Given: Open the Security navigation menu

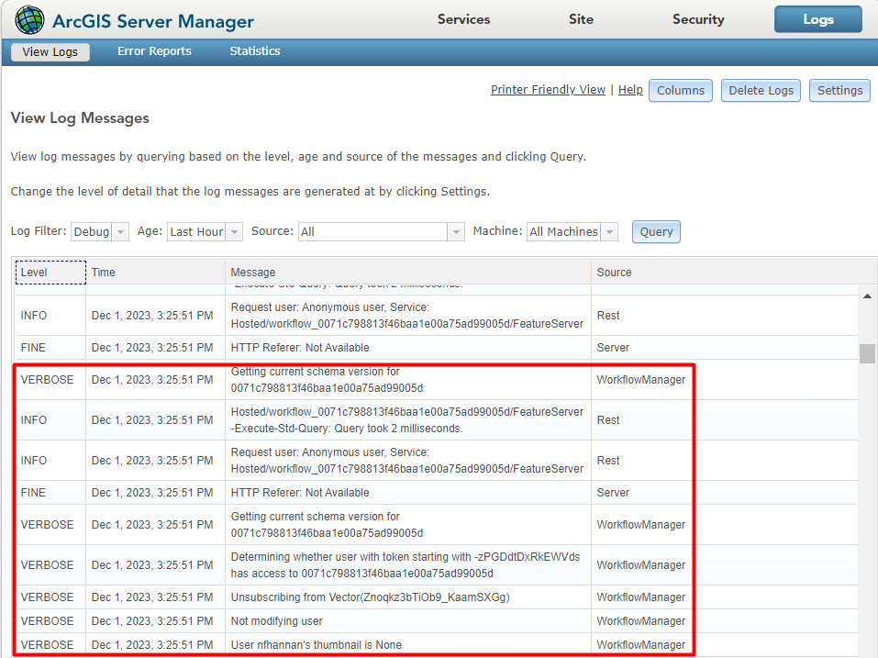Looking at the screenshot, I should 697,19.
